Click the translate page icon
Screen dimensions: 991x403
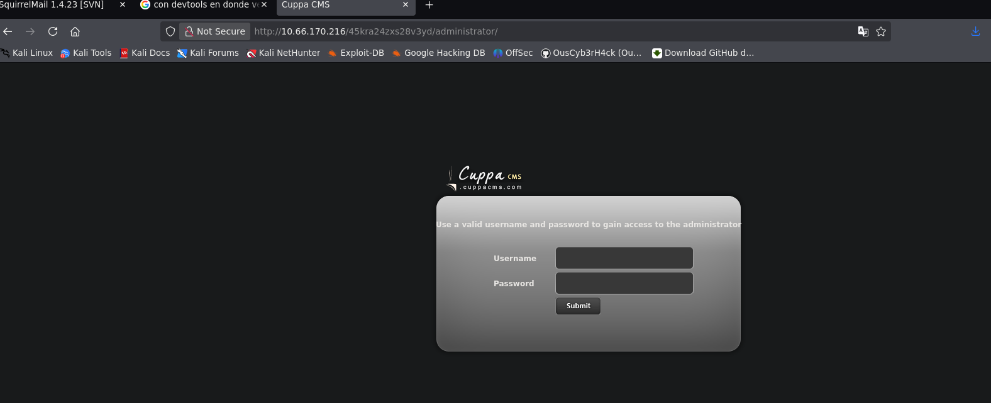tap(863, 31)
